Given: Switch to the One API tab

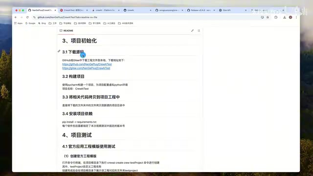Looking at the screenshot, I should (232, 10).
